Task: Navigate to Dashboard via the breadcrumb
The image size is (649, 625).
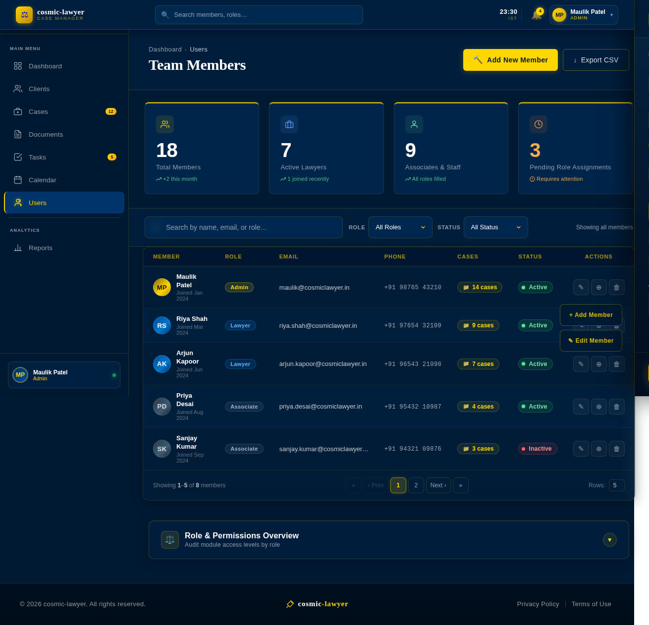Action: 165,49
